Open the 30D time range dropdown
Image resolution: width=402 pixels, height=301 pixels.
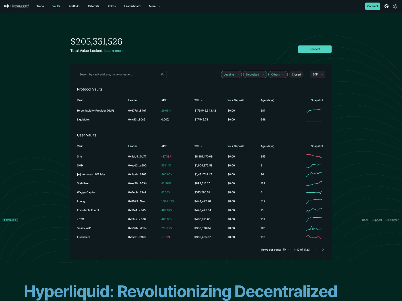point(318,74)
